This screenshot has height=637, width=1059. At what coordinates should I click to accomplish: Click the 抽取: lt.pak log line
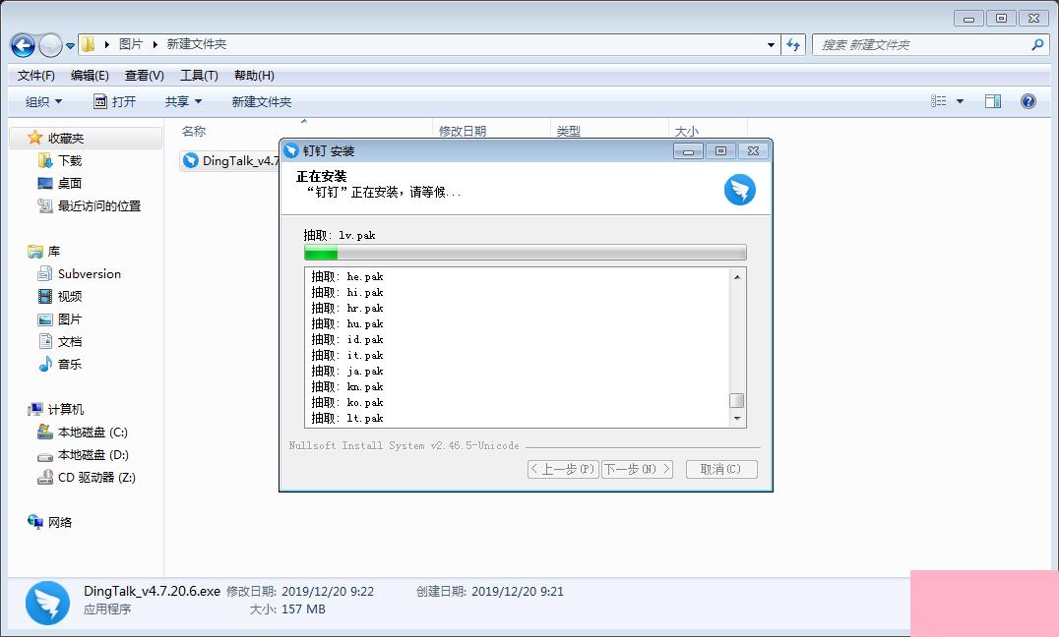coord(347,419)
